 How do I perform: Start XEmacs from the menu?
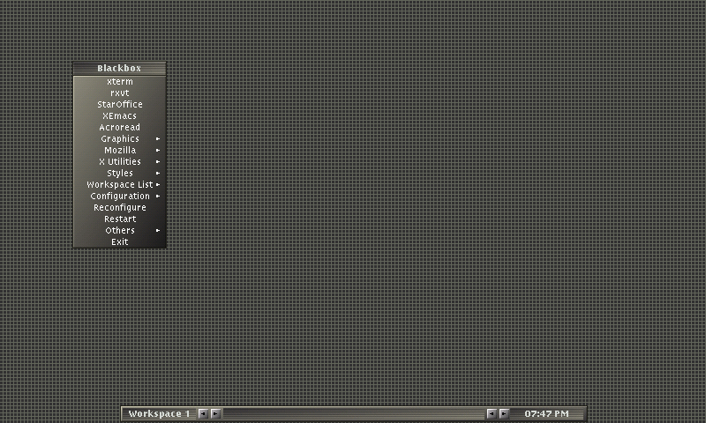click(119, 116)
